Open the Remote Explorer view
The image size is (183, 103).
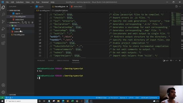click(3, 36)
